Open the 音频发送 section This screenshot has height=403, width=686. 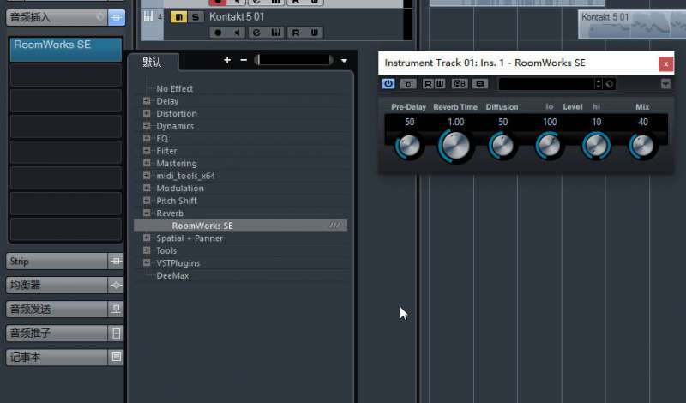(56, 309)
